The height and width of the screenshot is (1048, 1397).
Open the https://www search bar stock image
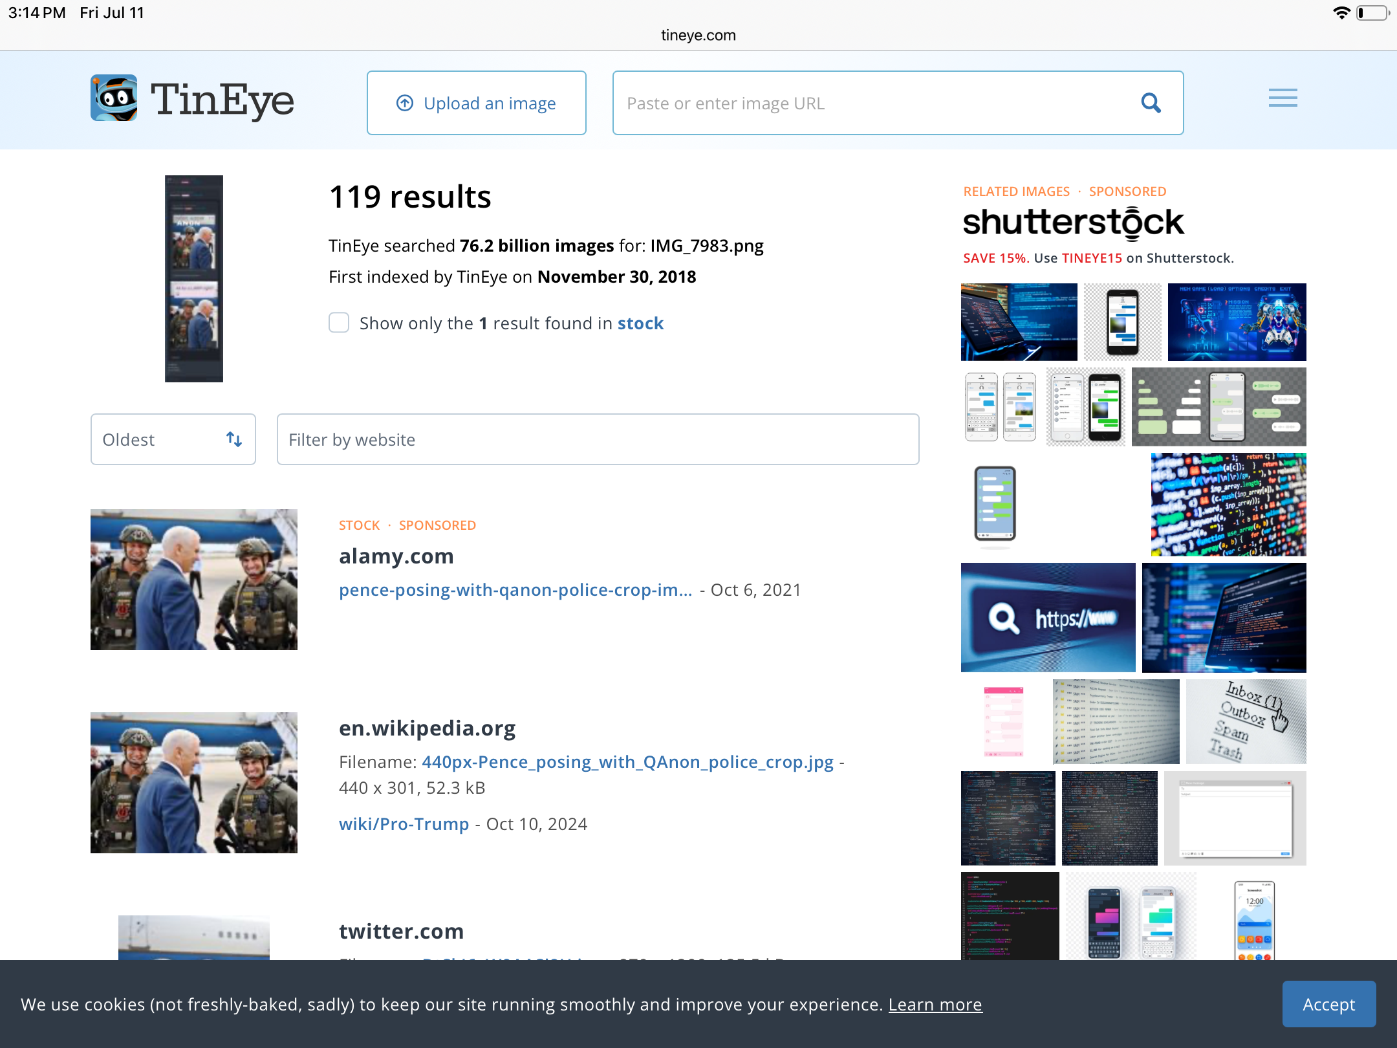(1048, 617)
